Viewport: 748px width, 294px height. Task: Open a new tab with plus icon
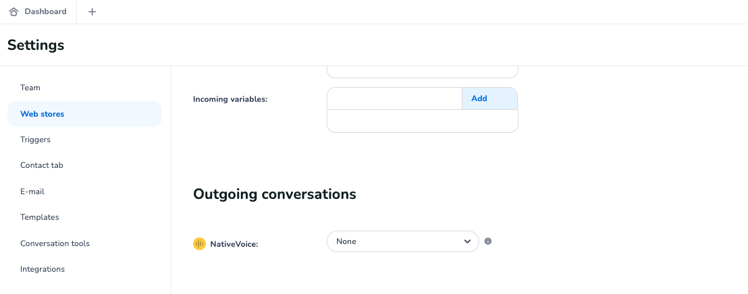pos(92,11)
